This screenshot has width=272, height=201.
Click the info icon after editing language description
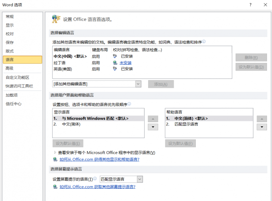pyautogui.click(x=204, y=41)
